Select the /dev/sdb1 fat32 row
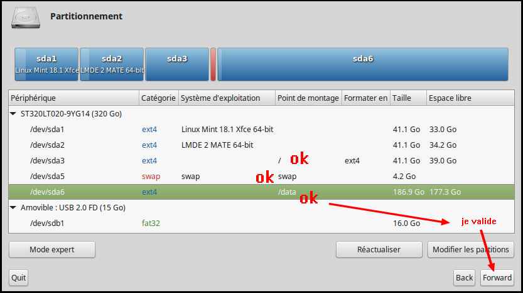523x293 pixels. 47,223
